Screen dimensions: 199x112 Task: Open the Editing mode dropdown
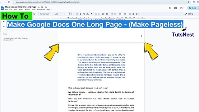[x=192, y=14]
